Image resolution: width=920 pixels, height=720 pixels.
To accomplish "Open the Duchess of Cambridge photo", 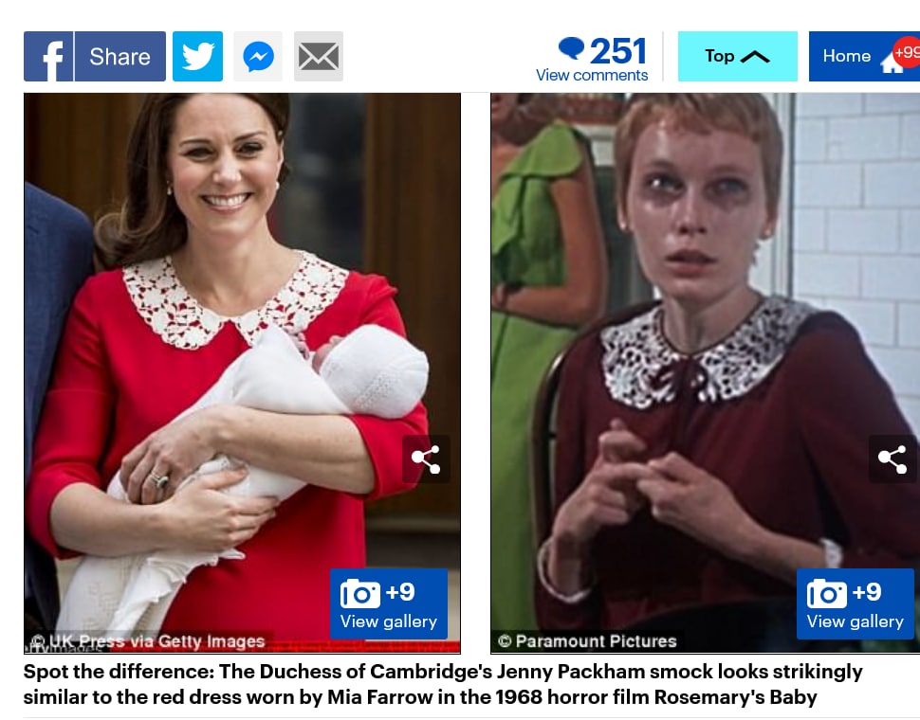I will click(x=242, y=373).
